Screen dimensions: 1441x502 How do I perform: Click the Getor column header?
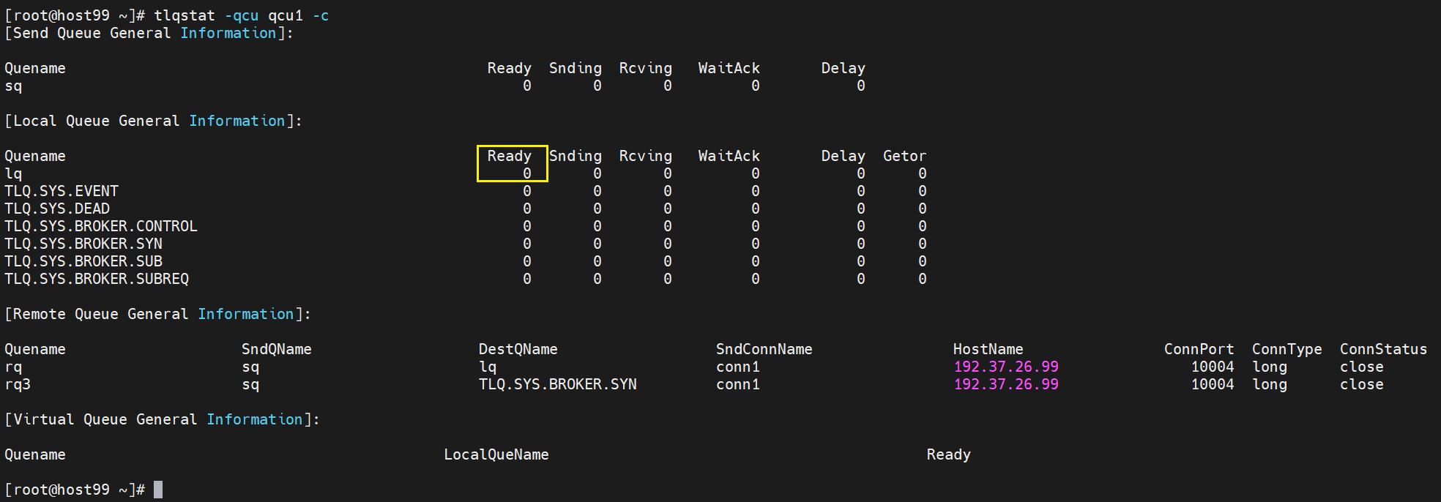(904, 156)
